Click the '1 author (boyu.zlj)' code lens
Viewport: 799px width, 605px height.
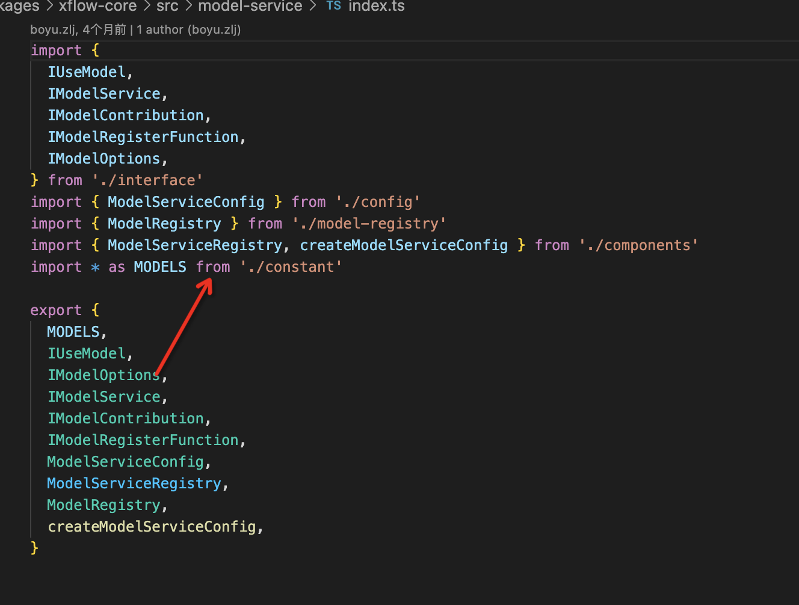189,29
